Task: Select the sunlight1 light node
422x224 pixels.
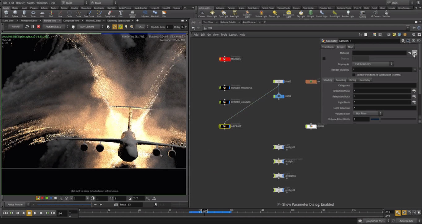Action: pos(279,147)
